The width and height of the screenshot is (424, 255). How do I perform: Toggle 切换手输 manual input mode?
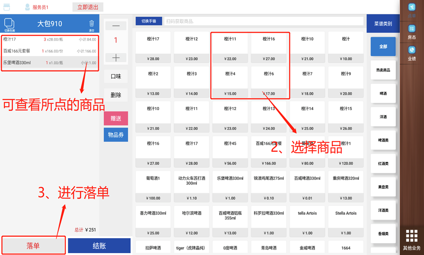(x=149, y=21)
